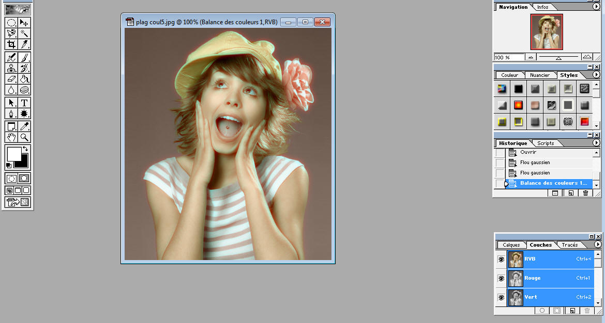Select the Slice tool

[x=24, y=44]
